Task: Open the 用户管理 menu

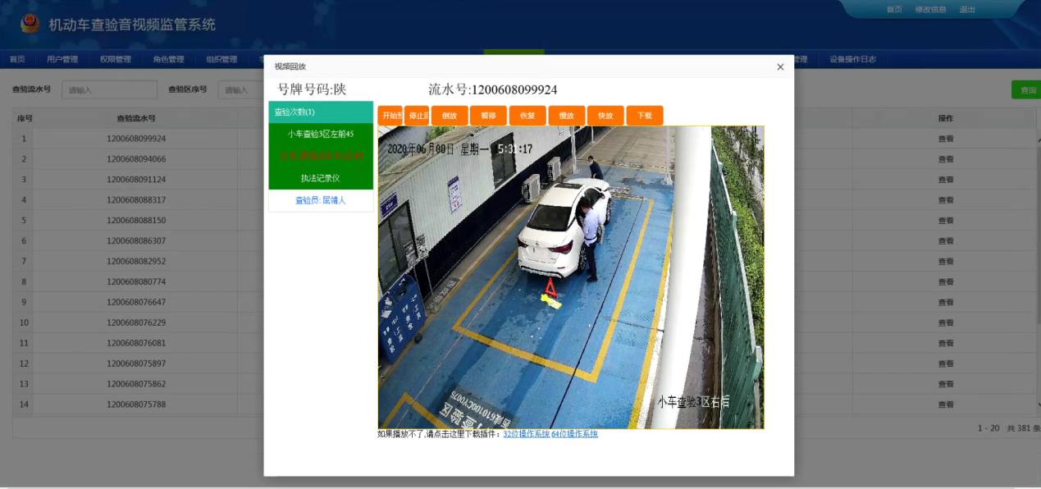Action: pyautogui.click(x=62, y=59)
